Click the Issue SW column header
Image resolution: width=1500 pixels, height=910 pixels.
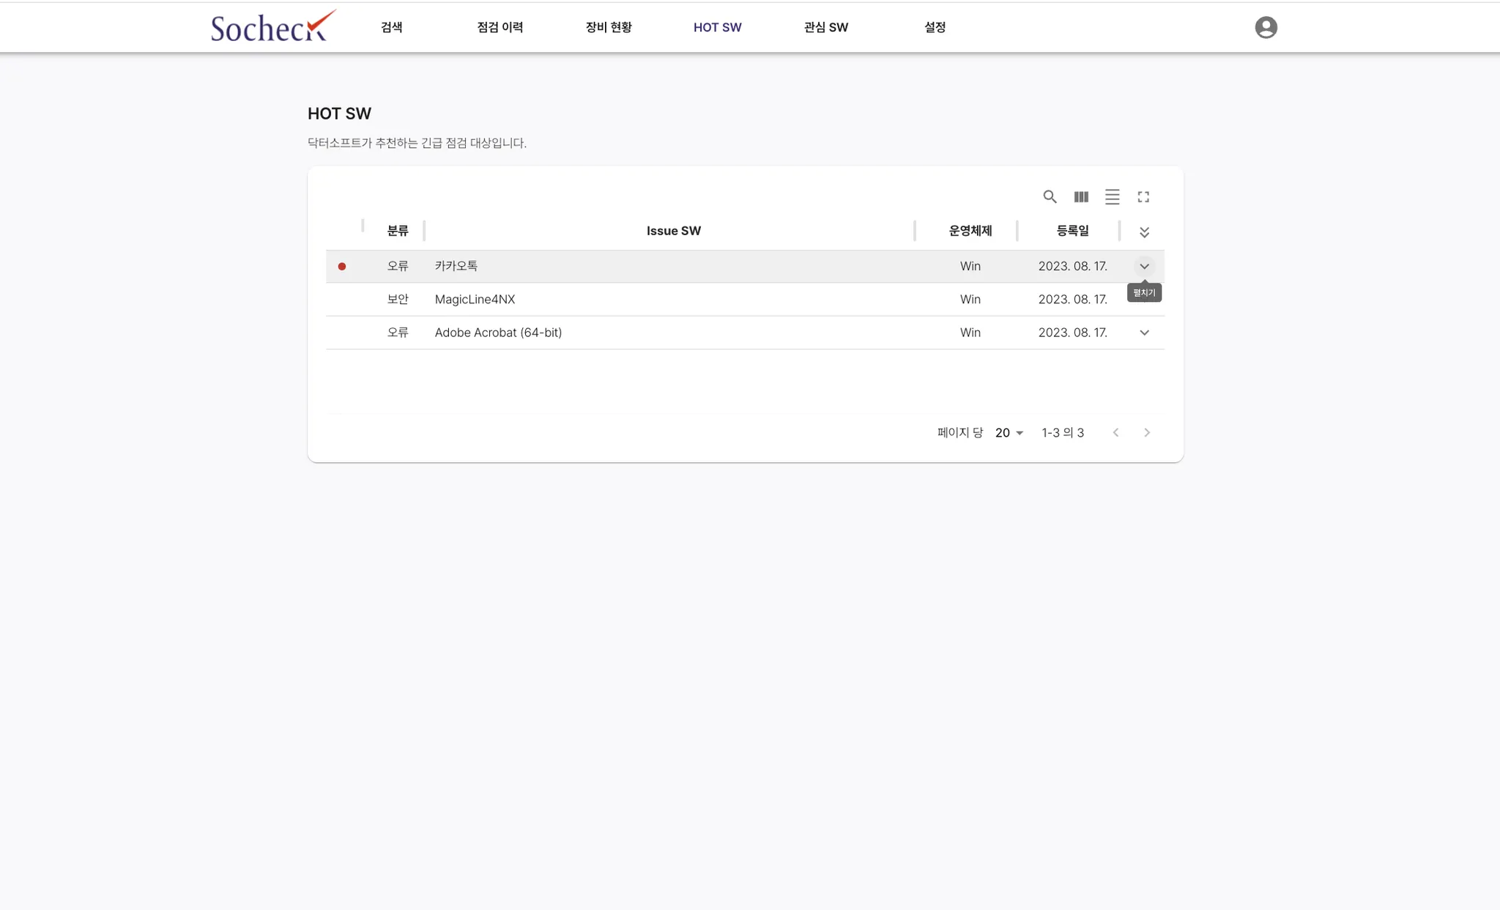[x=673, y=231]
